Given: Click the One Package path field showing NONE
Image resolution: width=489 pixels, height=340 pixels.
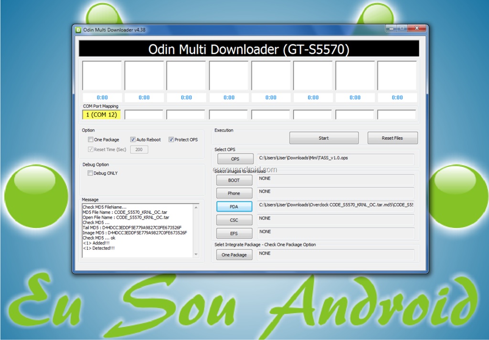Looking at the screenshot, I should 336,255.
